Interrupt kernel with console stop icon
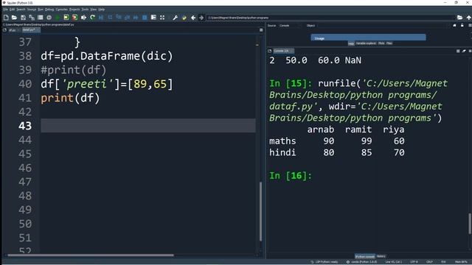 (458, 51)
